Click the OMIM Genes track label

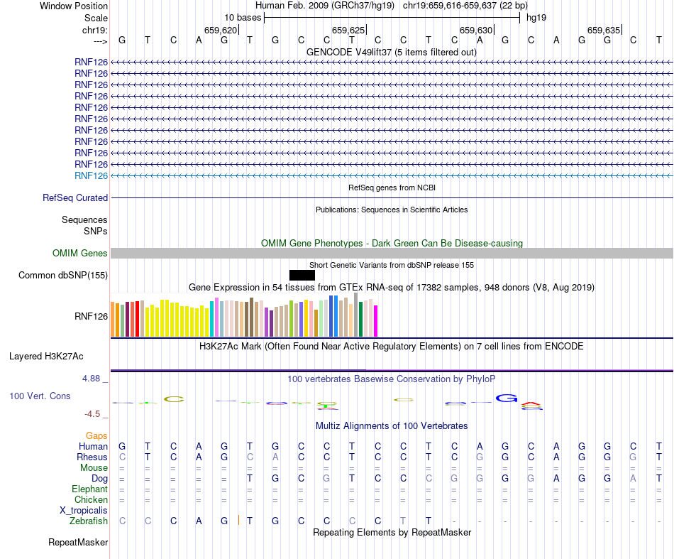79,253
